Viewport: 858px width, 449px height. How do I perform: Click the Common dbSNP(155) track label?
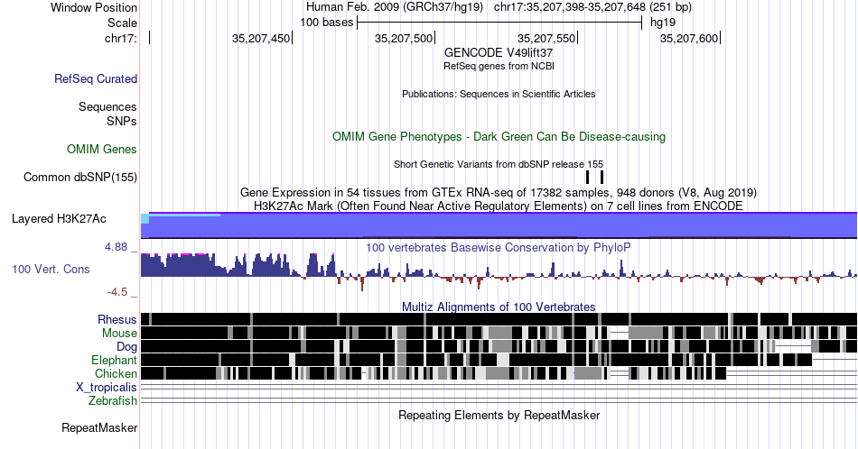[80, 178]
